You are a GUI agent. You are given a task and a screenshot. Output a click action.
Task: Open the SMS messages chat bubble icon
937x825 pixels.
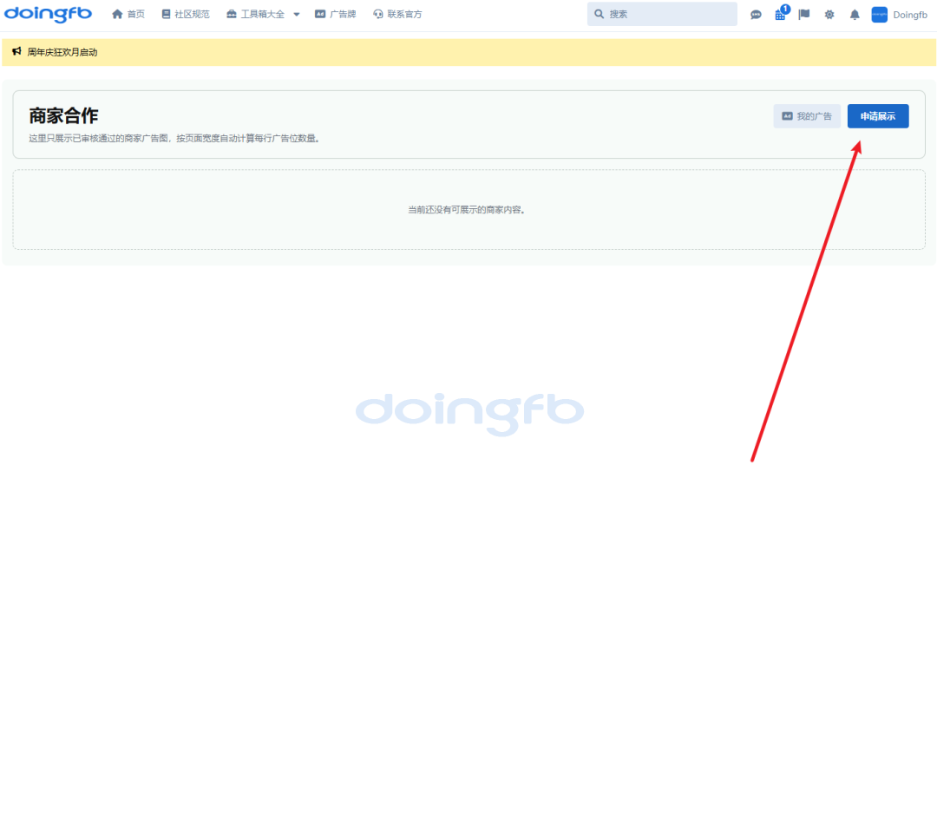756,15
